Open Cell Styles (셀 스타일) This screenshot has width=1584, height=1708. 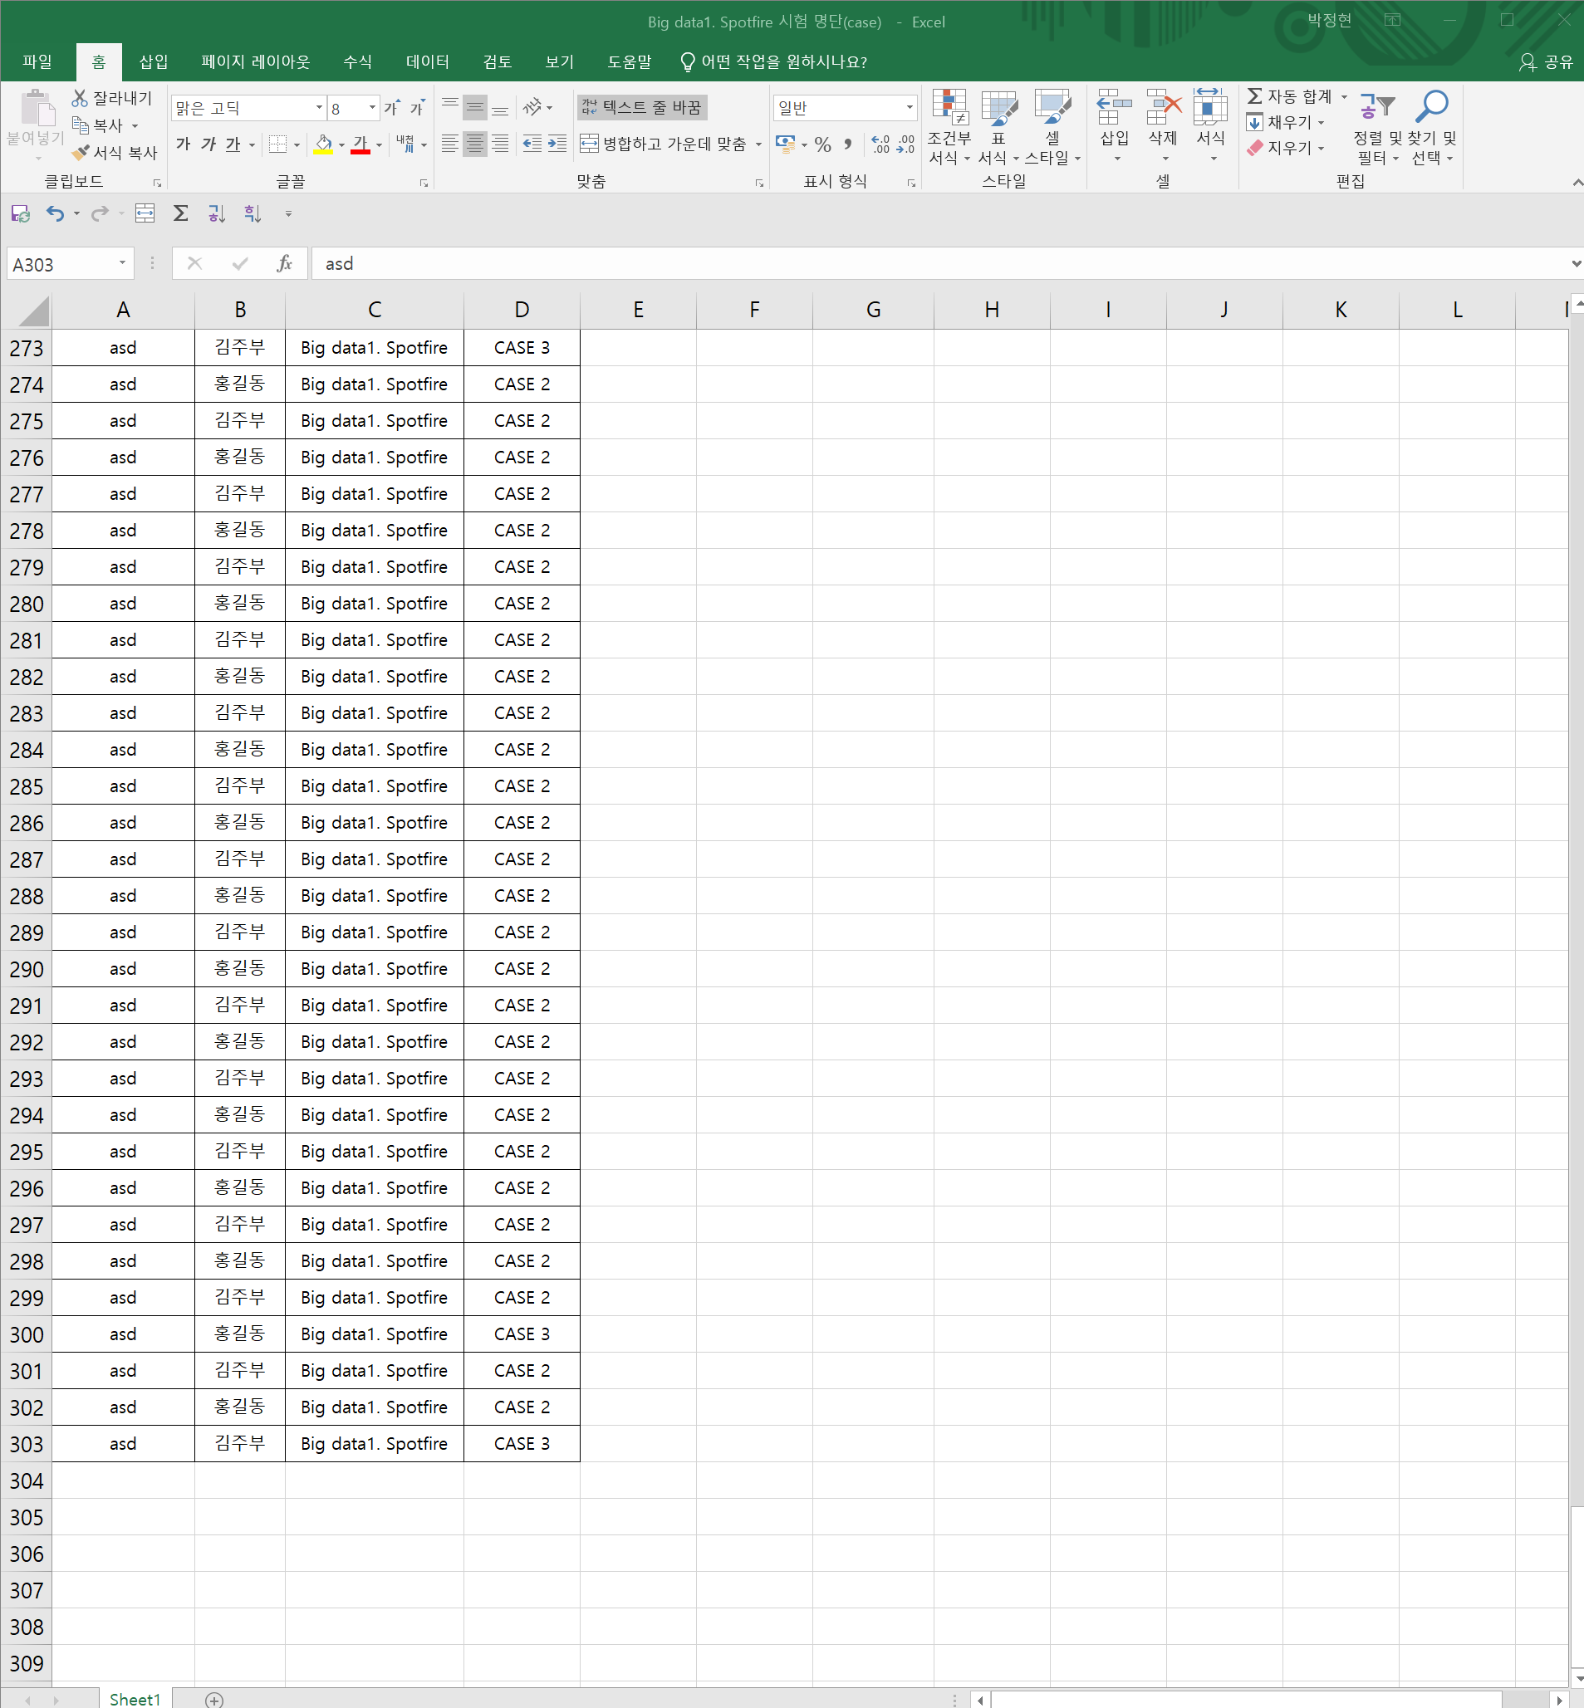pyautogui.click(x=1052, y=126)
